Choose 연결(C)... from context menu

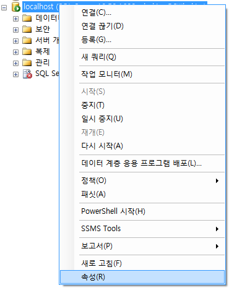[x=142, y=13]
